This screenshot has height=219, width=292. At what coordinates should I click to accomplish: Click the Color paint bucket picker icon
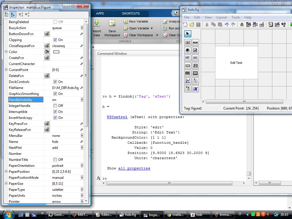click(47, 52)
